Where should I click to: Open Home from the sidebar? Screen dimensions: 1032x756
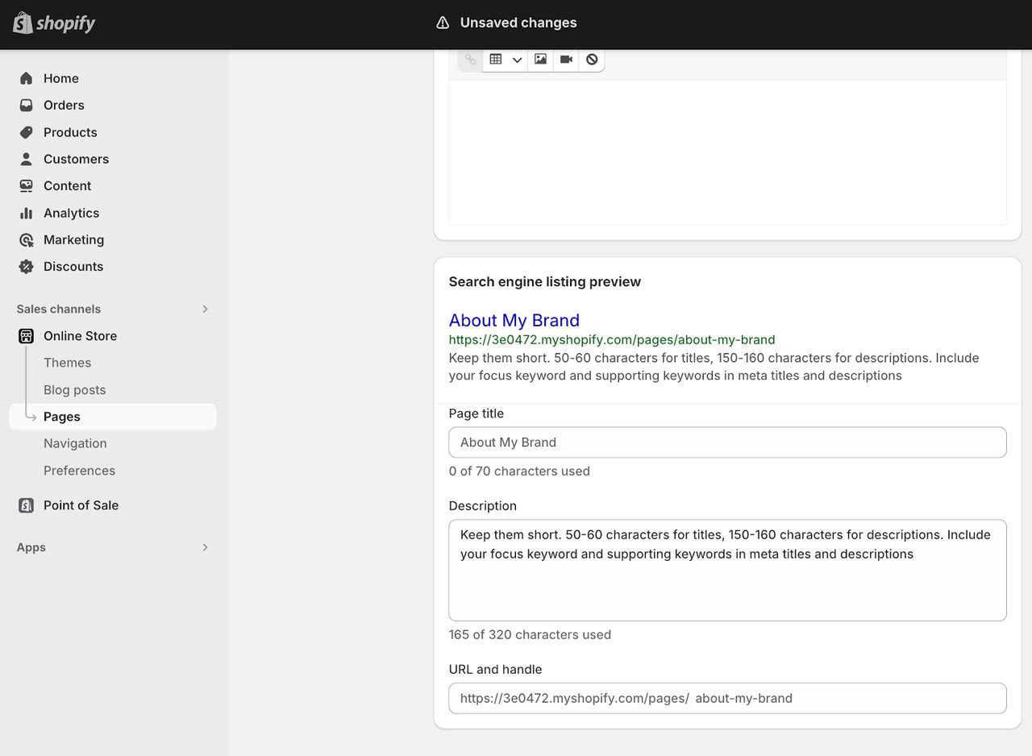click(x=61, y=78)
